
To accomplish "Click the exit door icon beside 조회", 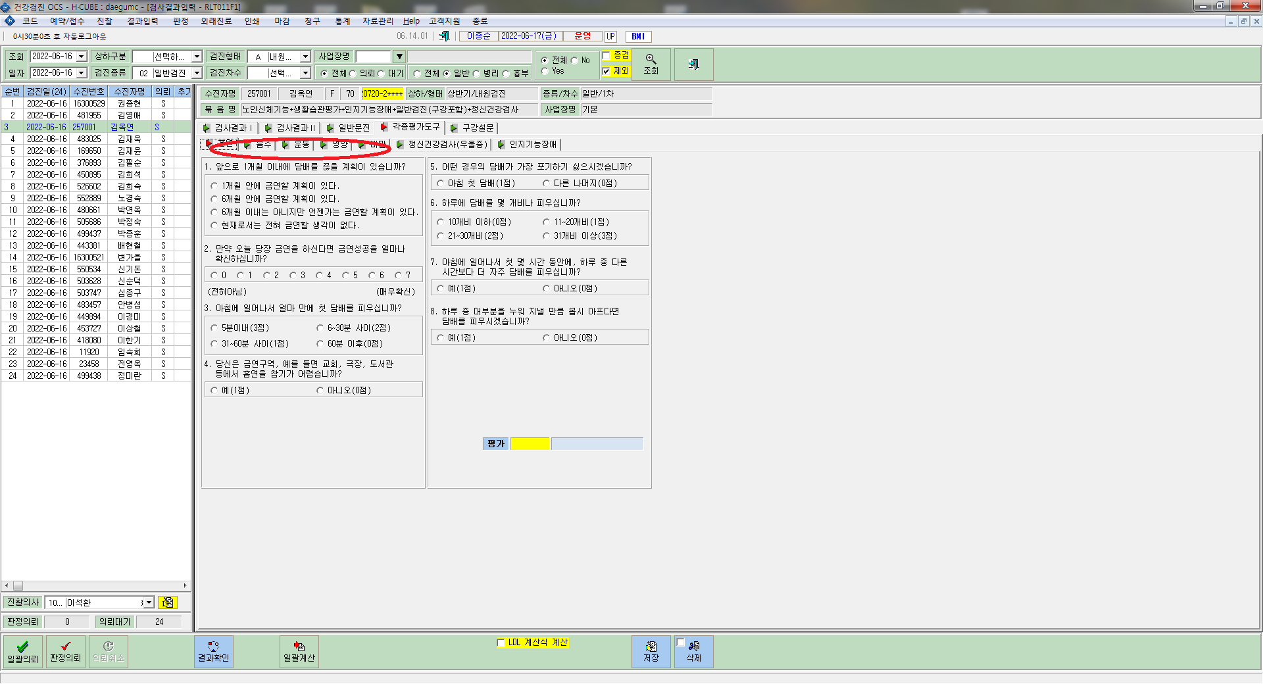I will (x=693, y=64).
